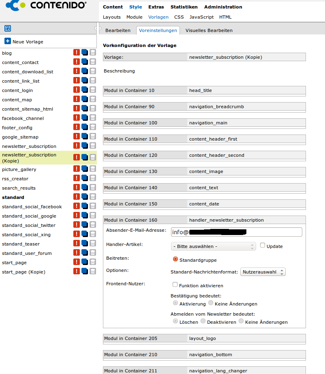Image resolution: width=325 pixels, height=374 pixels.
Task: Switch to the Visuelles Bearbeiten tab
Action: pos(209,30)
